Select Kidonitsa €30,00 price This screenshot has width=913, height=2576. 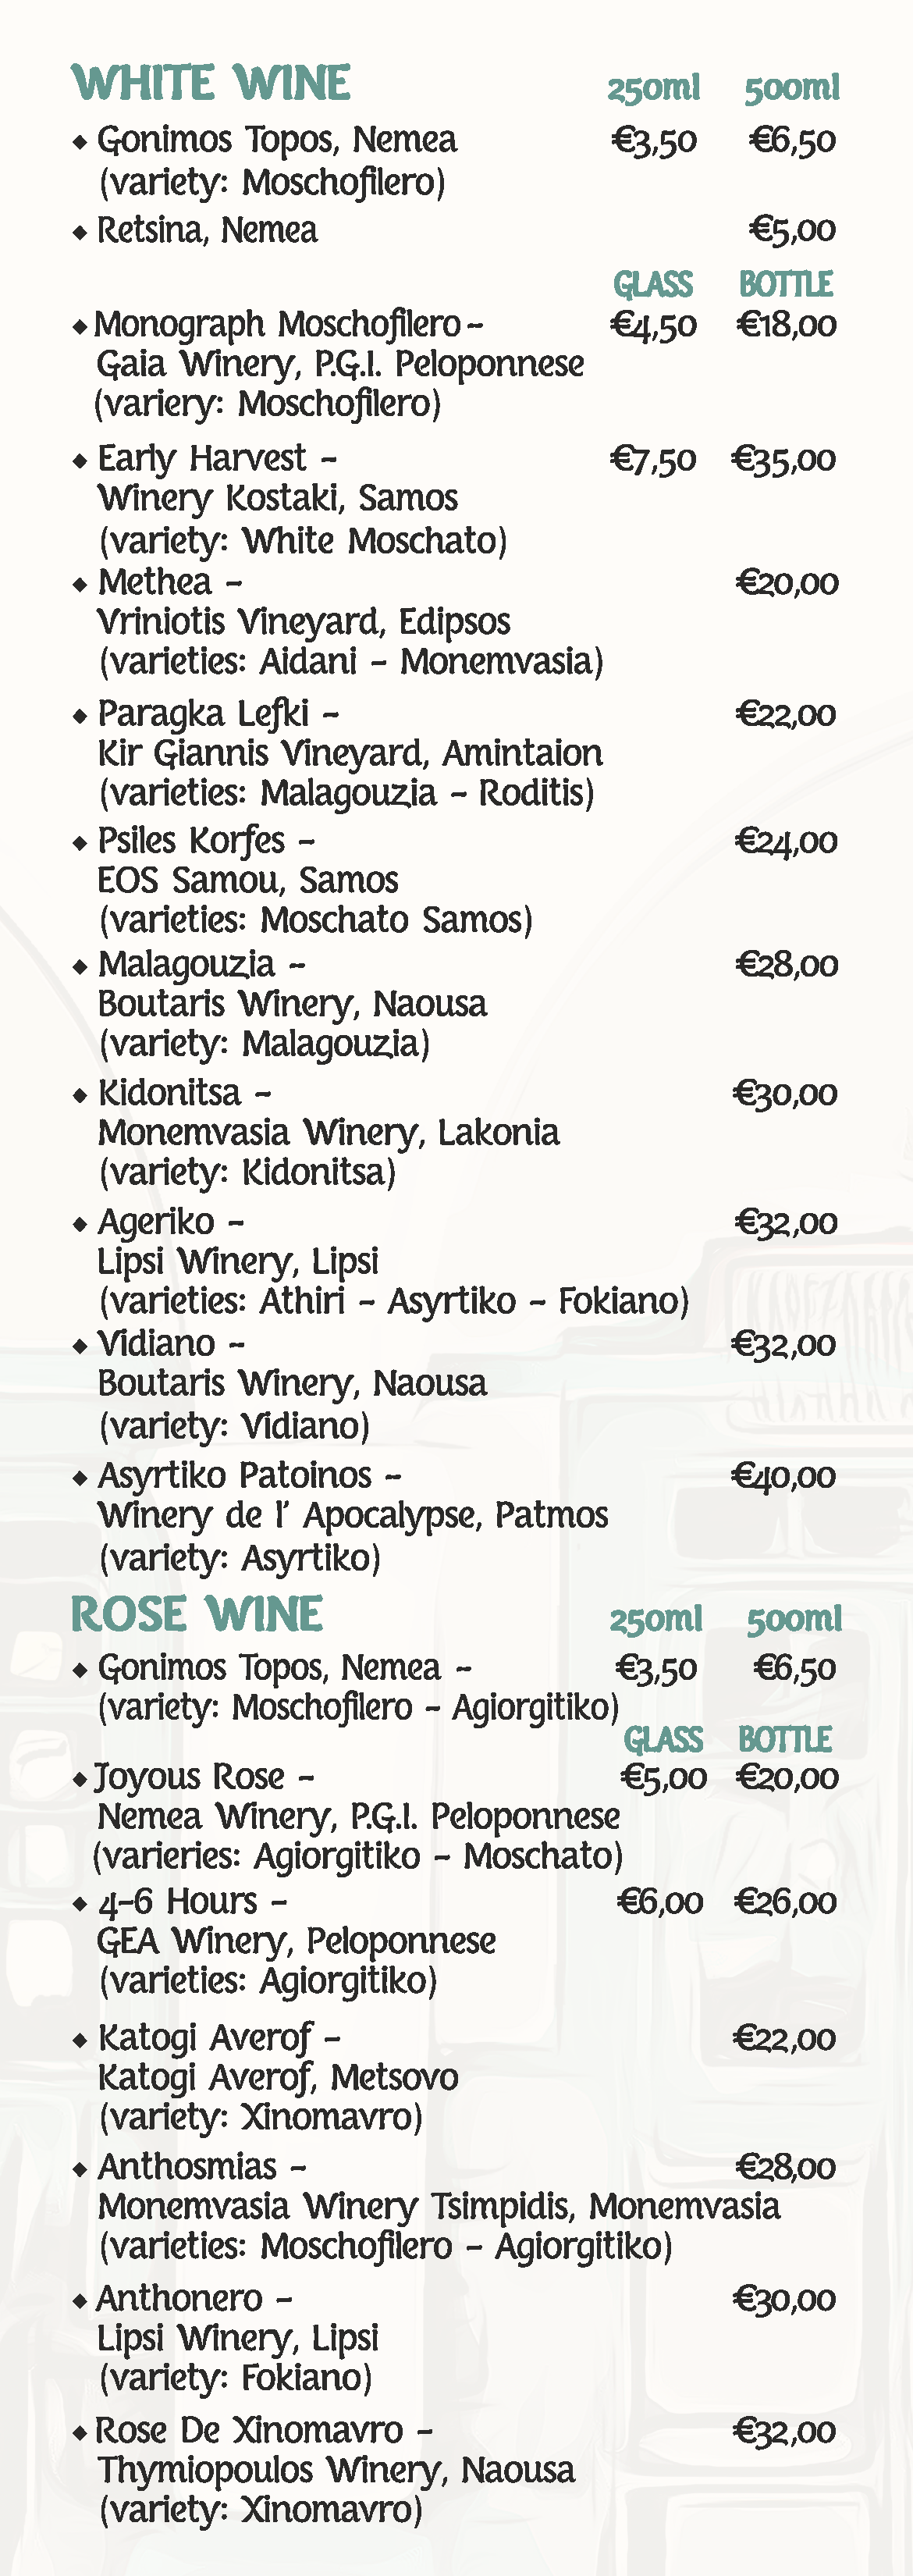coord(785,1094)
